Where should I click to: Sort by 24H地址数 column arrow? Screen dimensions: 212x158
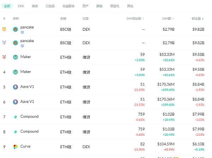click(143, 18)
